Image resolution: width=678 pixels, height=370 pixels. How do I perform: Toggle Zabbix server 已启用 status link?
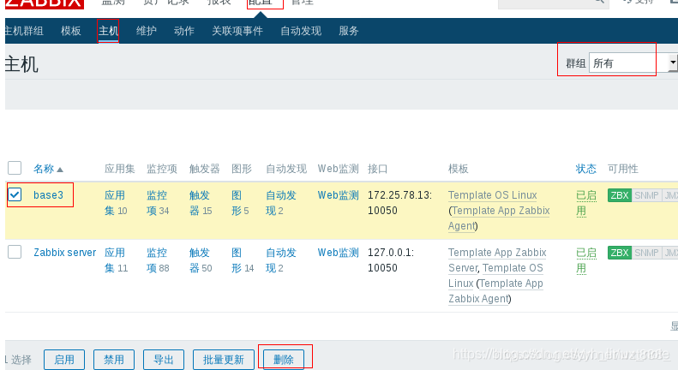586,260
